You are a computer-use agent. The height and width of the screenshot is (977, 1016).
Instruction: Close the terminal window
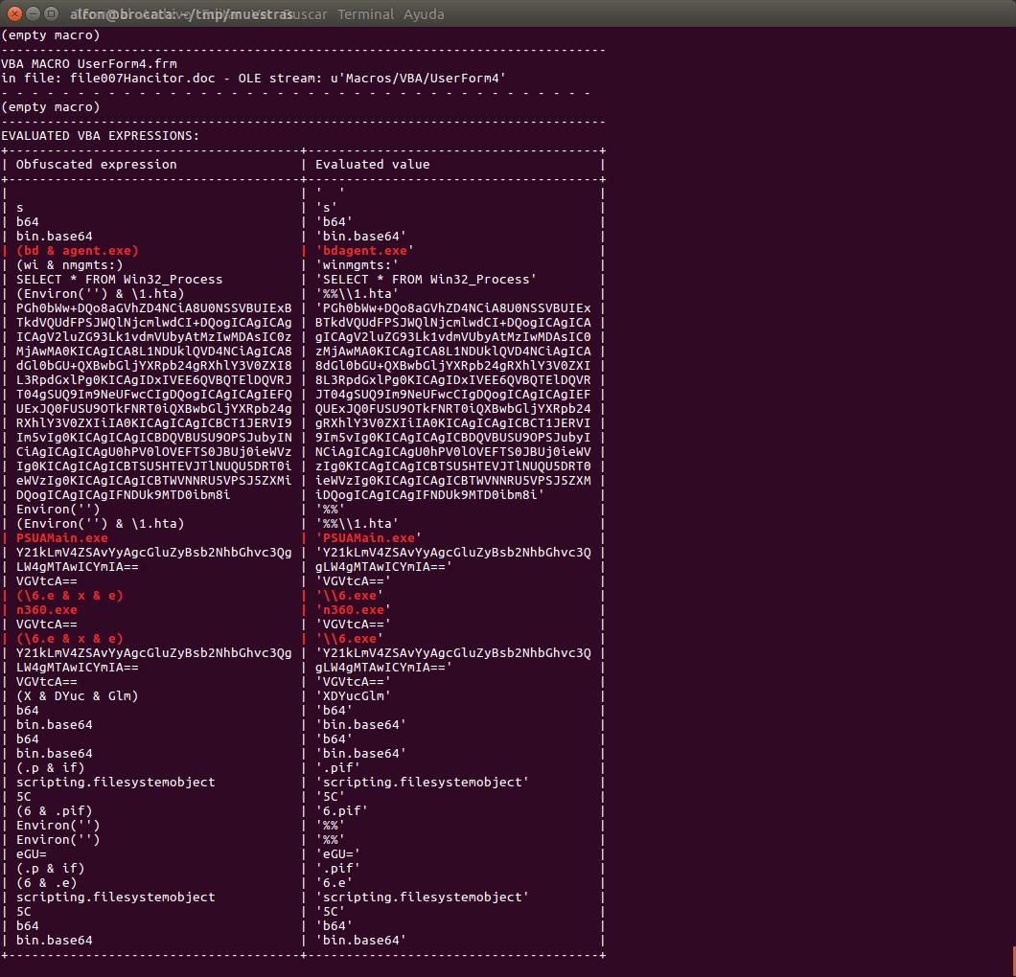coord(14,13)
